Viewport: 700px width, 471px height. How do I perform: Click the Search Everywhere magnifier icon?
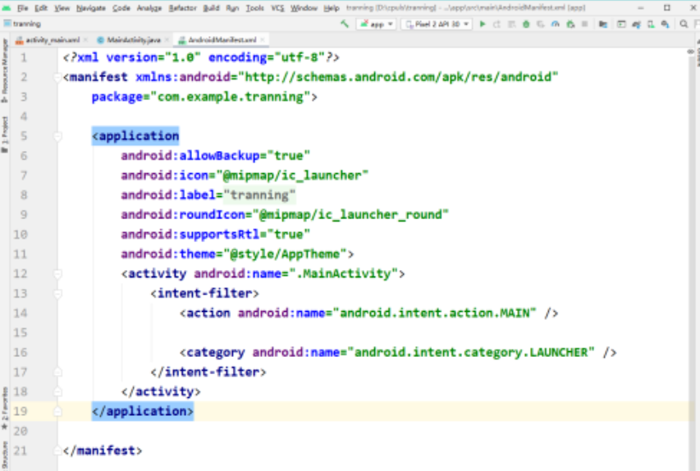(684, 24)
